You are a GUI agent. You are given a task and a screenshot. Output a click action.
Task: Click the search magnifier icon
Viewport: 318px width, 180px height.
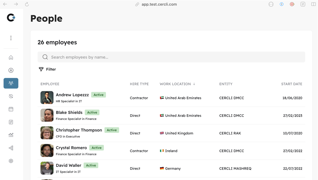[45, 57]
